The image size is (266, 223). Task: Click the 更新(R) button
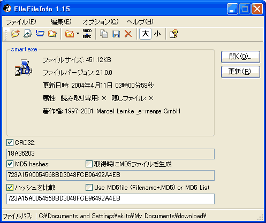point(240,72)
